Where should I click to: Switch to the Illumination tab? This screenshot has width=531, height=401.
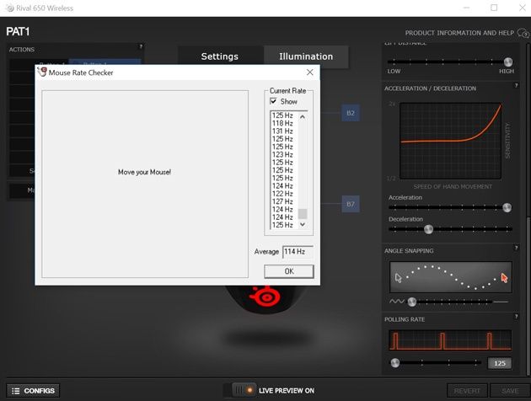pyautogui.click(x=306, y=56)
